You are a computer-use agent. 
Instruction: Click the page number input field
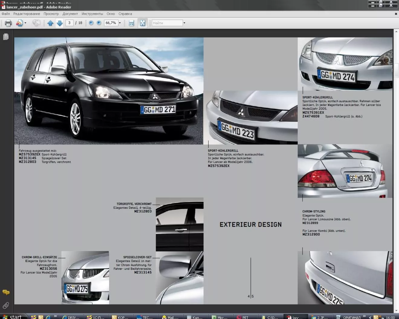(x=69, y=23)
